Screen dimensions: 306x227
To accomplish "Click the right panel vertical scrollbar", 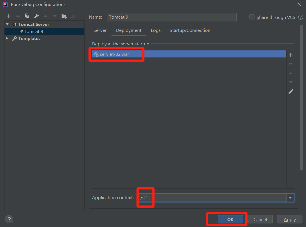I will (301, 98).
